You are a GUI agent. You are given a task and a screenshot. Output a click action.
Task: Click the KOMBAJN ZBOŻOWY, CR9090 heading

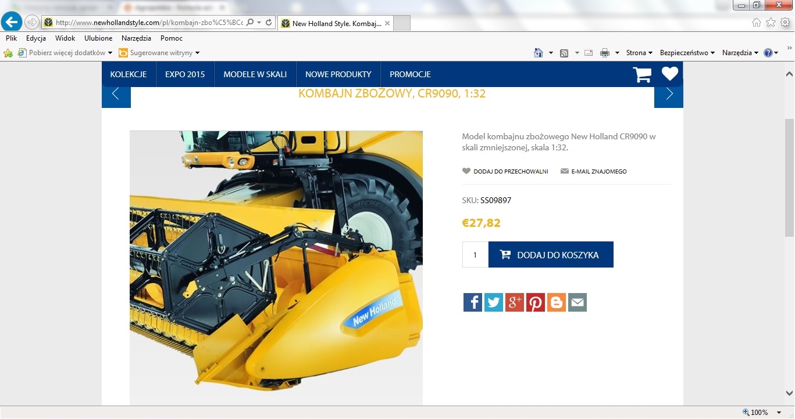[392, 93]
